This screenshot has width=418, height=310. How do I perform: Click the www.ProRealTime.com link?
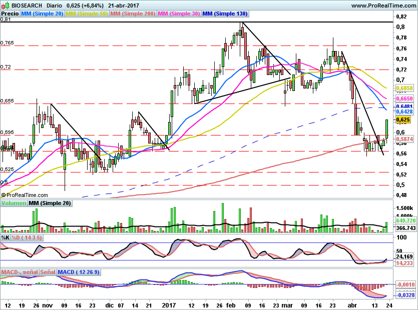[x=384, y=5]
